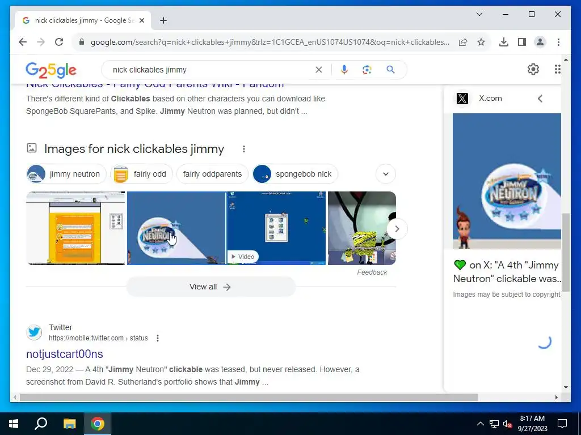Clear the search box with X

(x=319, y=70)
